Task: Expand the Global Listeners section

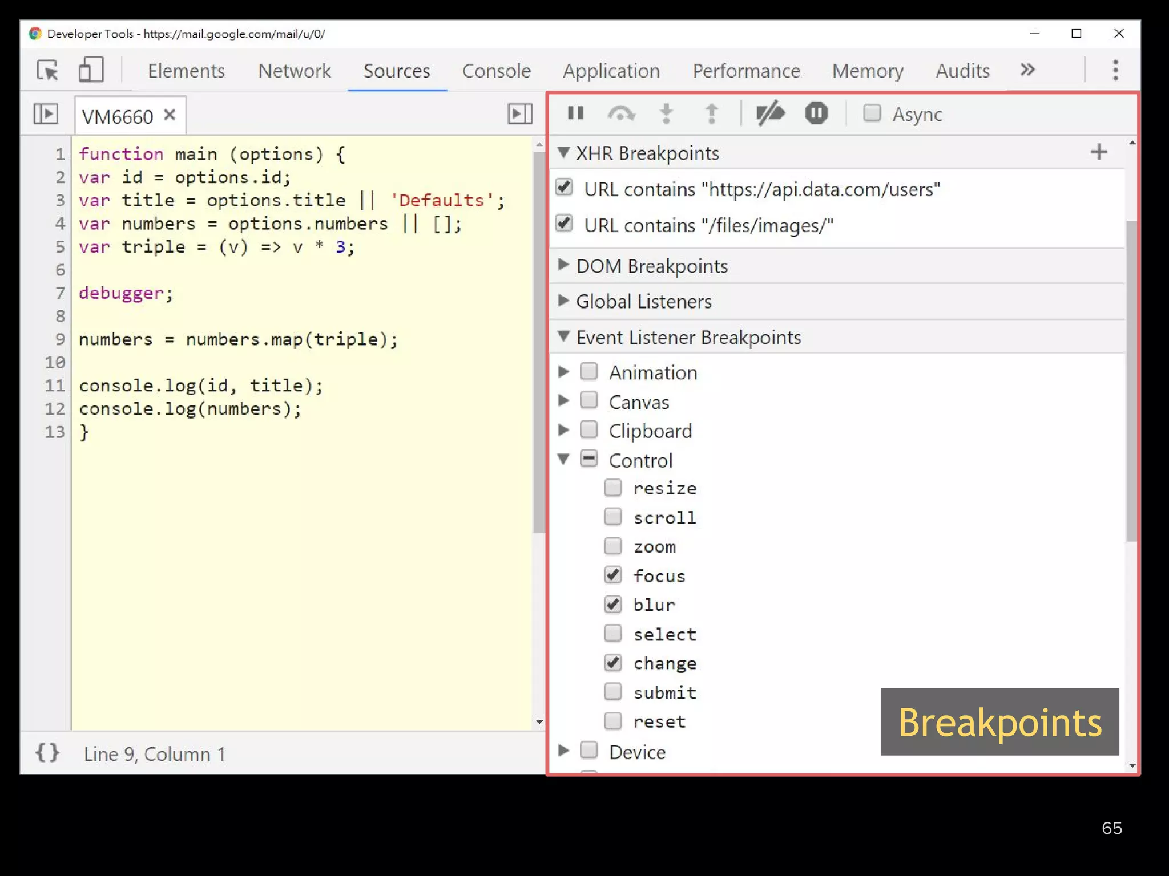Action: coord(563,301)
